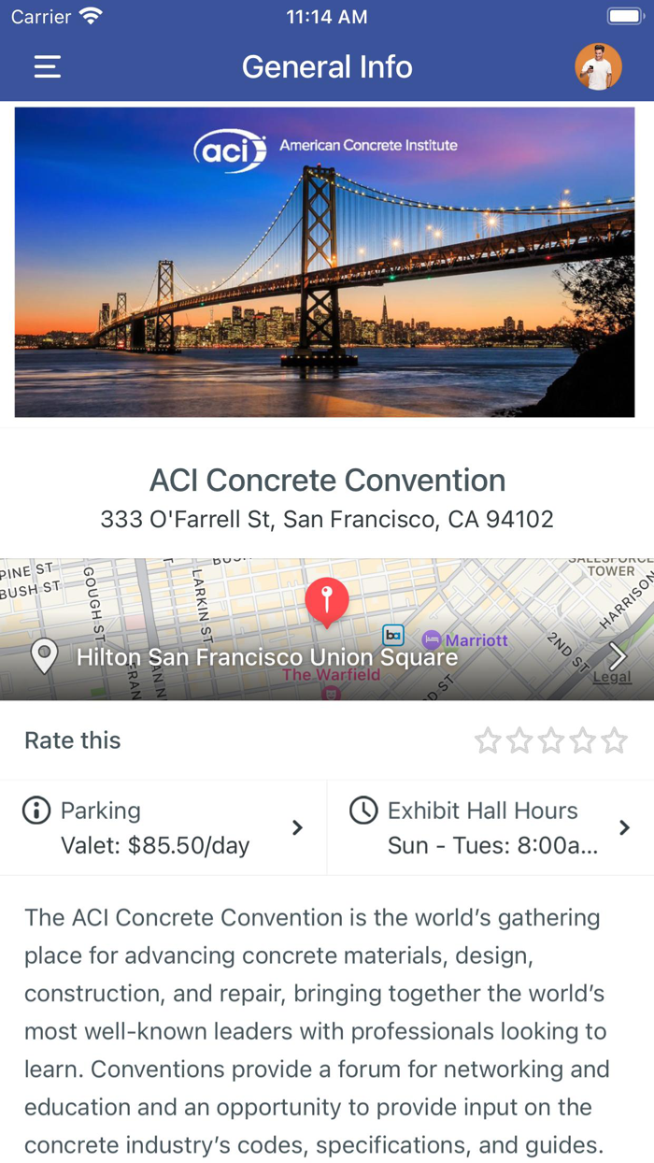
Task: Tap the BART station icon on the map
Action: (x=393, y=635)
